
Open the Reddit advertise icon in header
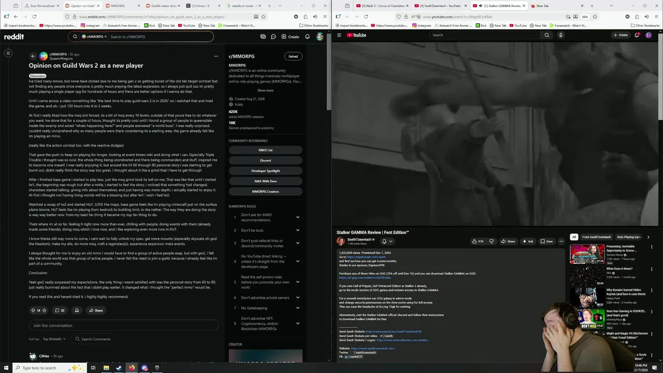[x=263, y=37]
